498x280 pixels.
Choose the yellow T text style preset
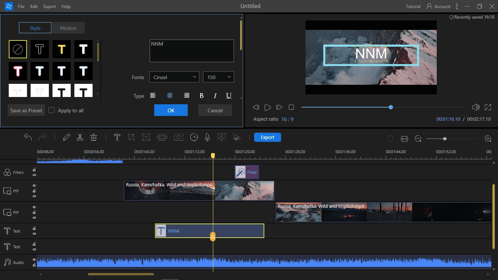[x=62, y=49]
